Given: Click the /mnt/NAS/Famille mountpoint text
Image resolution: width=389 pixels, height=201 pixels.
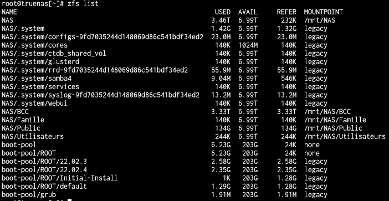Looking at the screenshot, I should [x=335, y=120].
